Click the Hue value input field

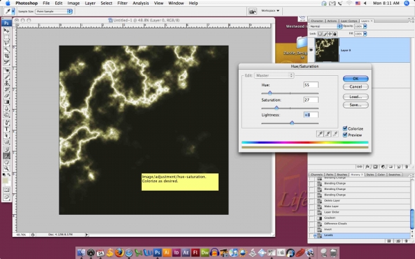tap(311, 85)
